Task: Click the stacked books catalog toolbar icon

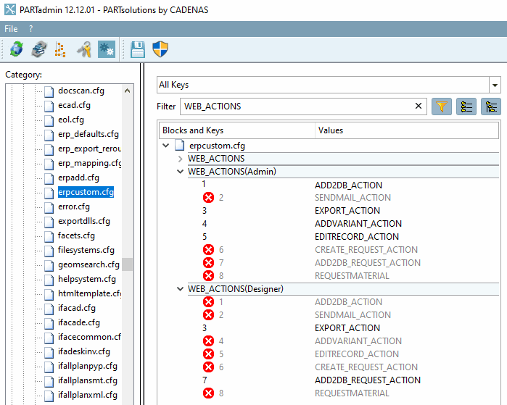Action: 39,49
